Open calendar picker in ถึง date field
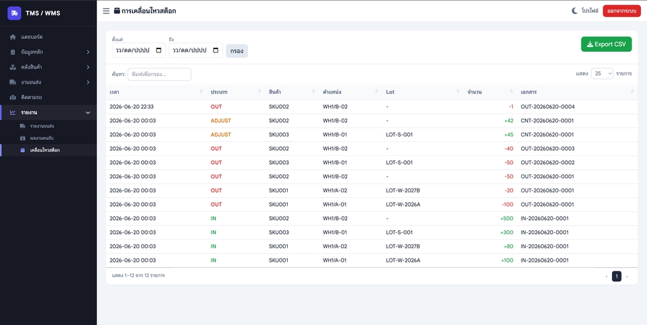 216,50
